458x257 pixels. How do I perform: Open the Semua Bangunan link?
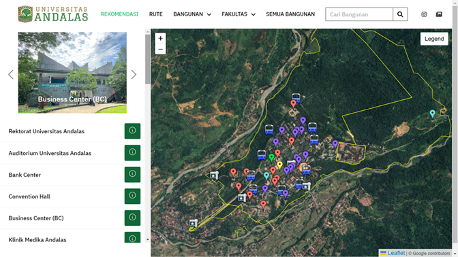[290, 14]
